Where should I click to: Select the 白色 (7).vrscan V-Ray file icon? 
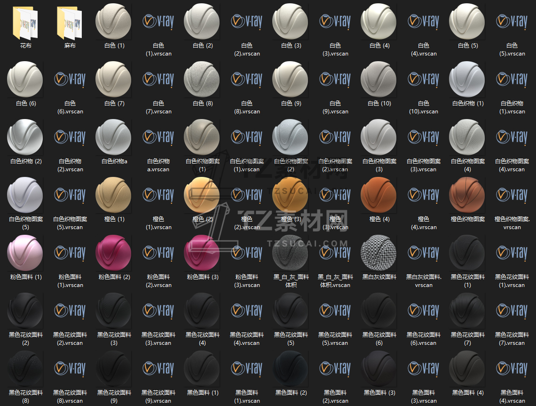pyautogui.click(x=158, y=80)
